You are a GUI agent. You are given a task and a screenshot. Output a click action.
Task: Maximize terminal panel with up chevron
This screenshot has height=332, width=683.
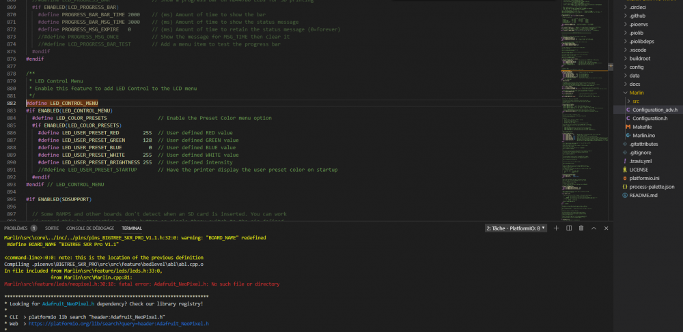point(594,228)
